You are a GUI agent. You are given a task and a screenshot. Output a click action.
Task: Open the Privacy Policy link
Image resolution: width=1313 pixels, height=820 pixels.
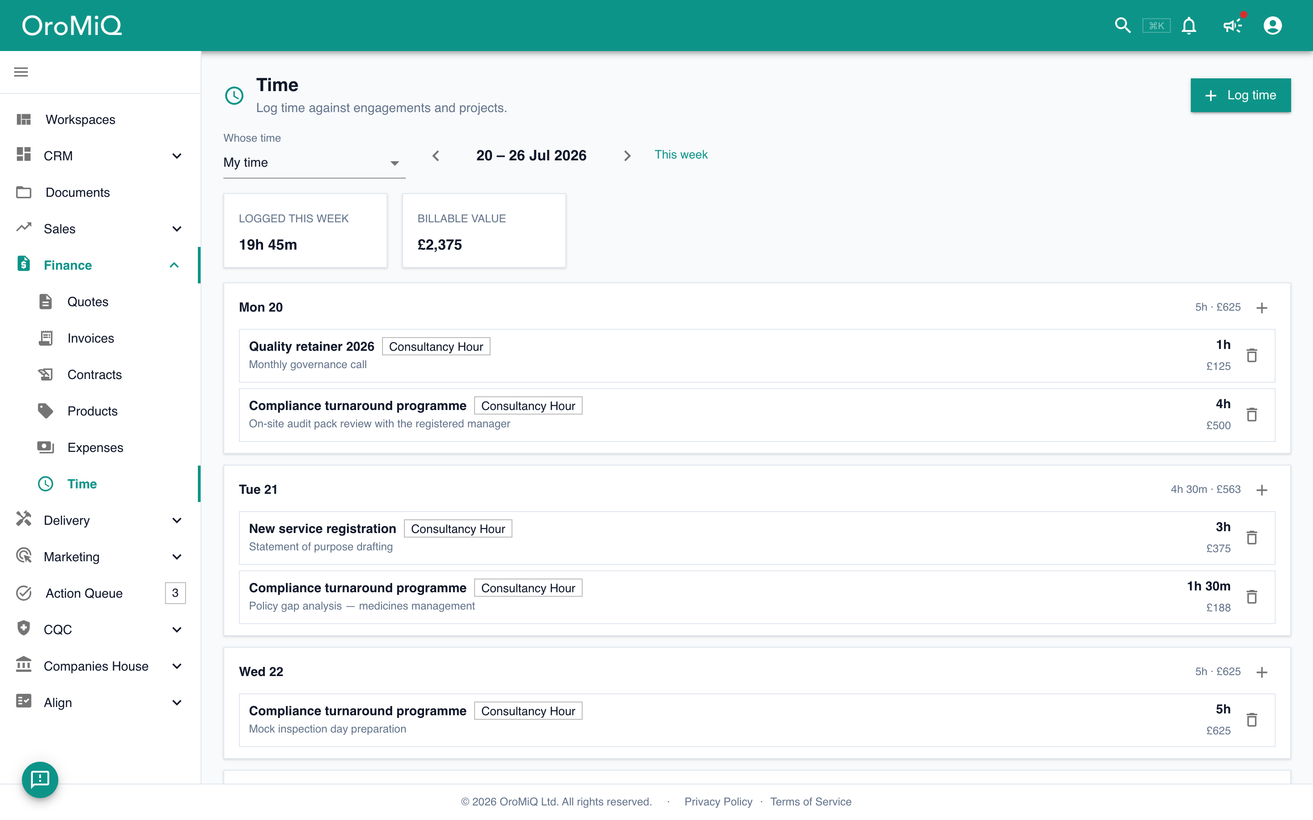coord(718,802)
